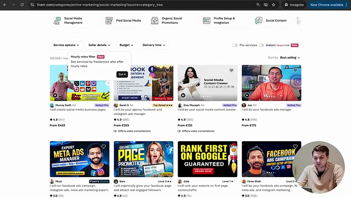The width and height of the screenshot is (351, 198).
Task: Bookmark this page with the star icon
Action: [x=273, y=5]
